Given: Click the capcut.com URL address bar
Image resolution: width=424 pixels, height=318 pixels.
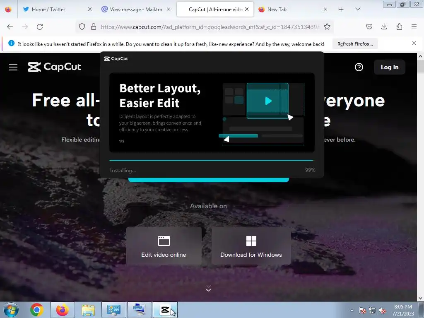Looking at the screenshot, I should click(210, 27).
